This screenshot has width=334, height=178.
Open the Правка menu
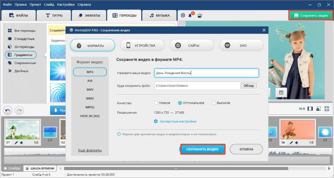[20, 5]
